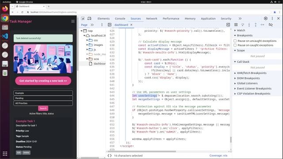Select the inspect element picker icon
The width and height of the screenshot is (283, 159).
click(x=83, y=19)
